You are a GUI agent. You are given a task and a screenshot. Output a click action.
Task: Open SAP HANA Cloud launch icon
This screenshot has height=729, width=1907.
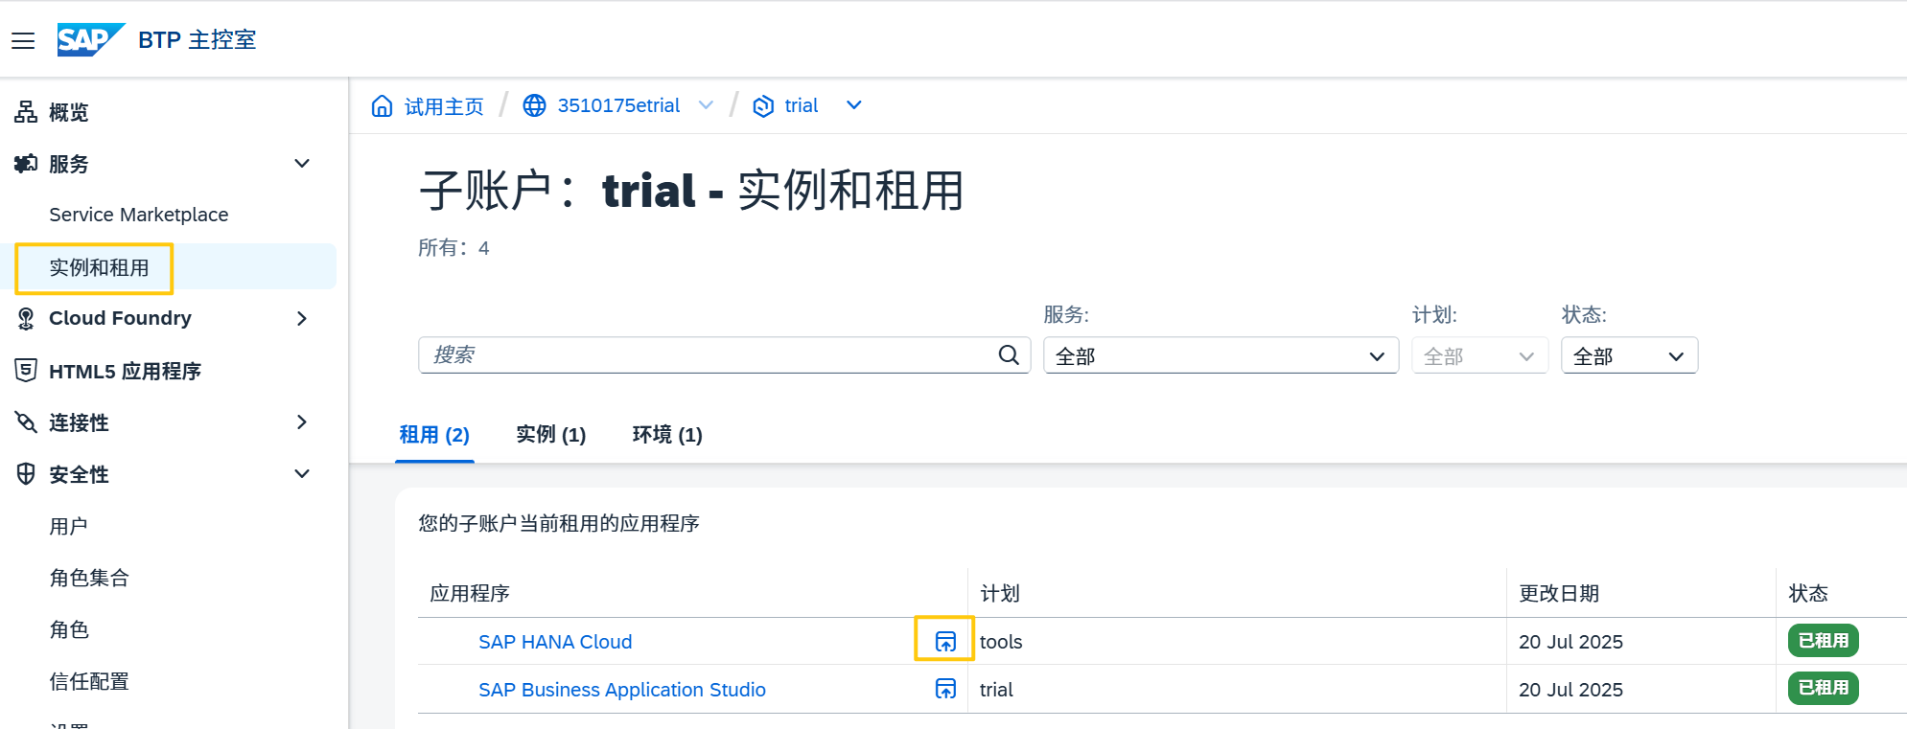pos(945,641)
